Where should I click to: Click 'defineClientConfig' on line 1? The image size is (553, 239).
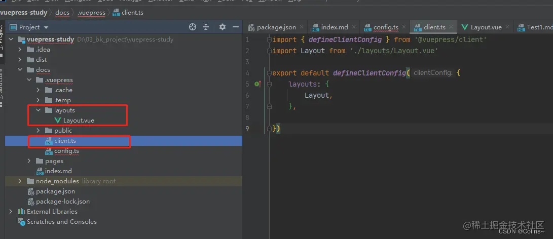tap(345, 39)
